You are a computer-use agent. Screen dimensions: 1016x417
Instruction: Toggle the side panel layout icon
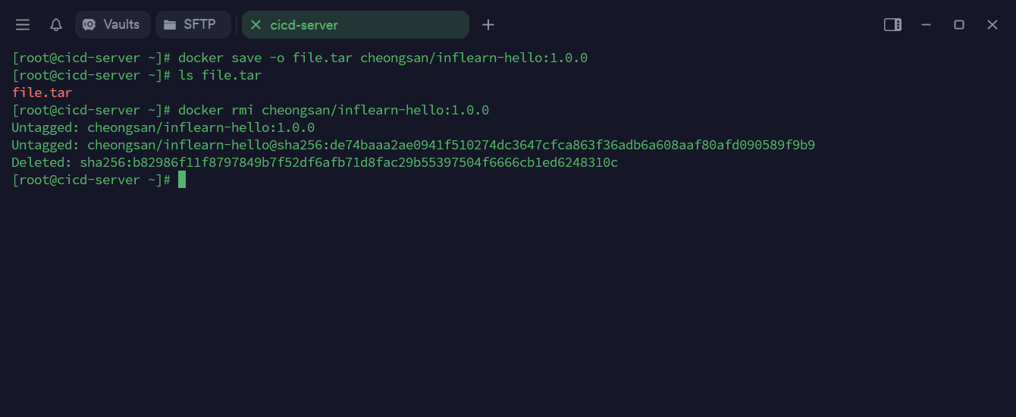[x=892, y=25]
